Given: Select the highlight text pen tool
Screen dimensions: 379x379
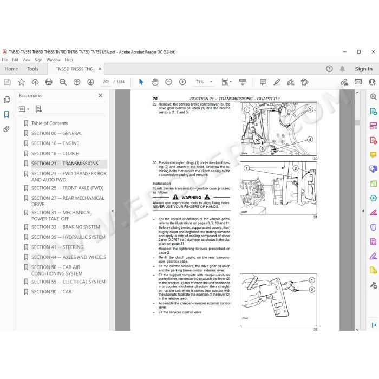Looking at the screenshot, I should [x=277, y=82].
